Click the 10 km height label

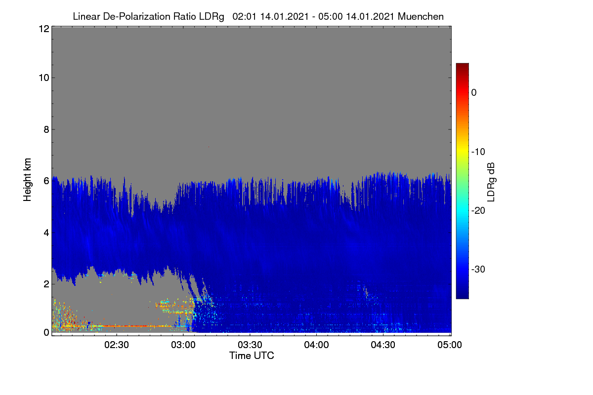coord(43,78)
